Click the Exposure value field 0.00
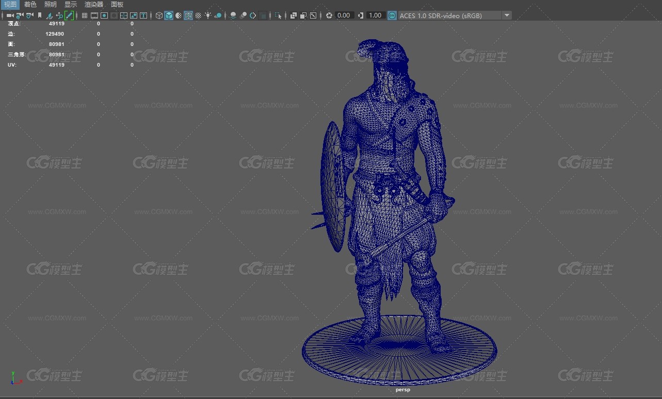Image resolution: width=662 pixels, height=399 pixels. click(x=344, y=15)
